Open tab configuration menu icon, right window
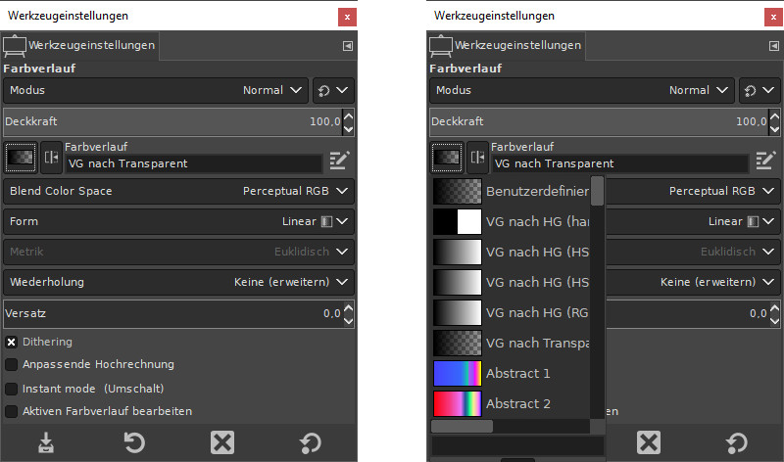Viewport: 784px width, 462px height. click(x=773, y=46)
